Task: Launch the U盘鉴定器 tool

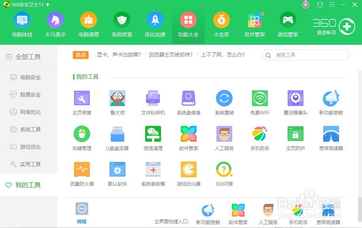Action: click(x=118, y=138)
